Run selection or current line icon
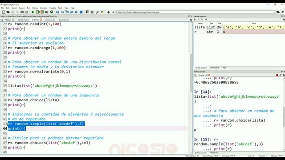This screenshot has height=160, width=285. coord(47,12)
